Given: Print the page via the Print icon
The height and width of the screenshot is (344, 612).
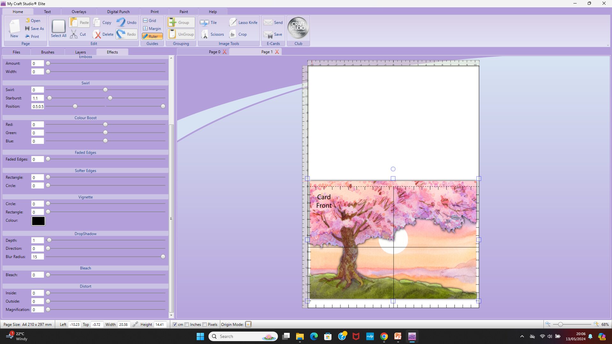Looking at the screenshot, I should (x=27, y=36).
